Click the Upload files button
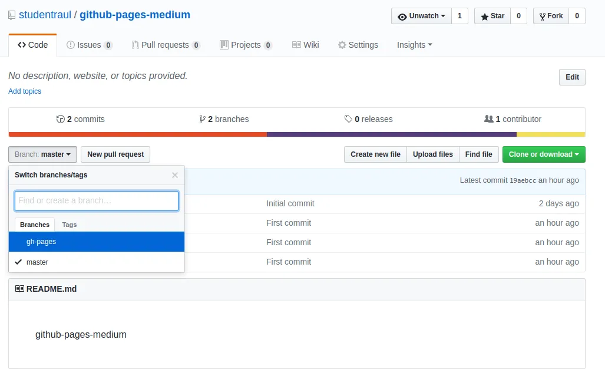Viewport: 605px width, 379px height. 433,154
